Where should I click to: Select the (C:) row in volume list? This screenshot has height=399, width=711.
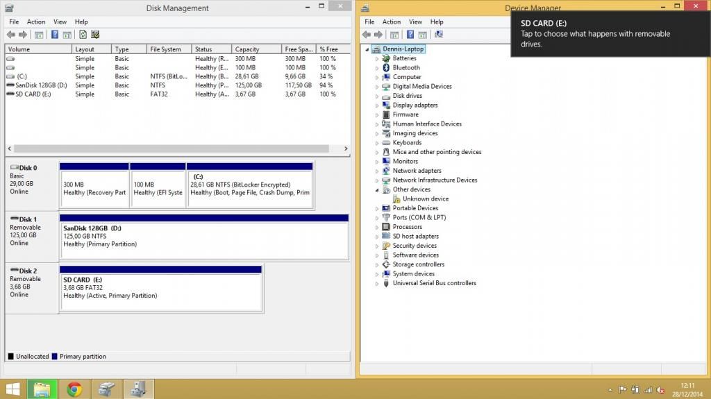coord(177,76)
